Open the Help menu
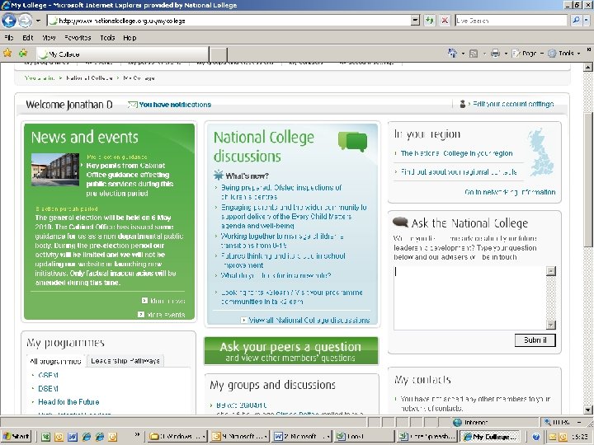This screenshot has width=594, height=445. 130,37
